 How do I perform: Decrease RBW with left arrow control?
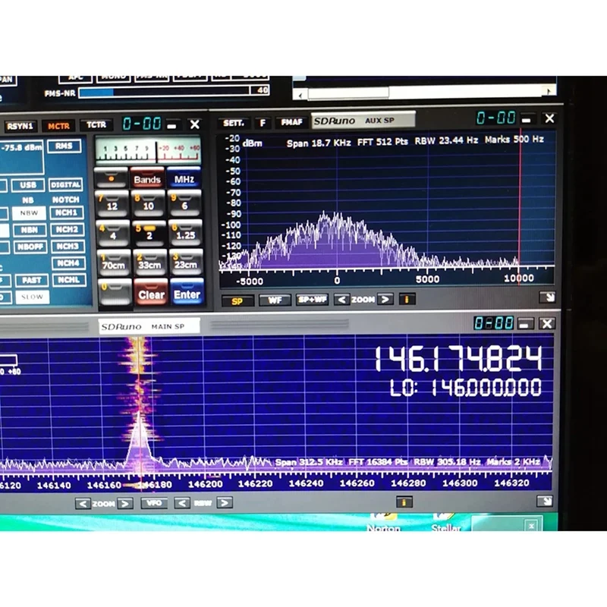tap(181, 503)
